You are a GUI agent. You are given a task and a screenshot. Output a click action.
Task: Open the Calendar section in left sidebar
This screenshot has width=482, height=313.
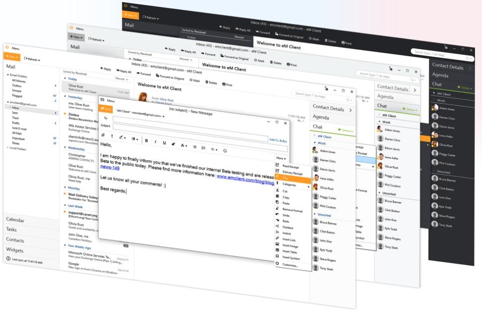coord(15,220)
